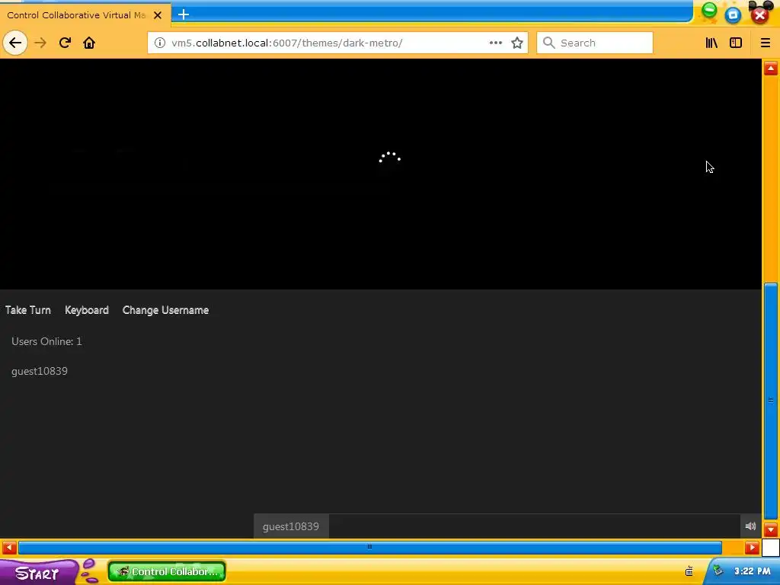Open the browser home page
Image resolution: width=780 pixels, height=585 pixels.
(89, 43)
